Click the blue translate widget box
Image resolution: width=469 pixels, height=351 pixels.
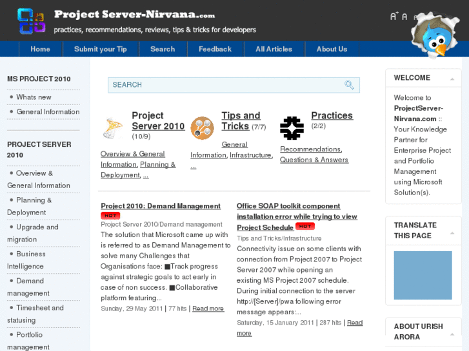(423, 275)
